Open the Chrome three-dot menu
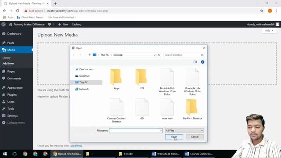 (277, 11)
